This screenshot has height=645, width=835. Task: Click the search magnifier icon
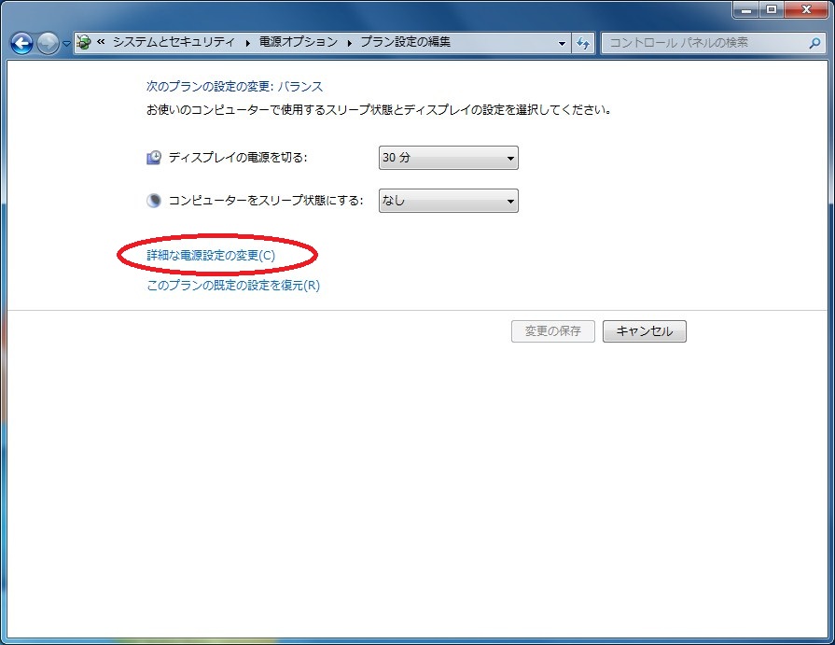(x=814, y=43)
